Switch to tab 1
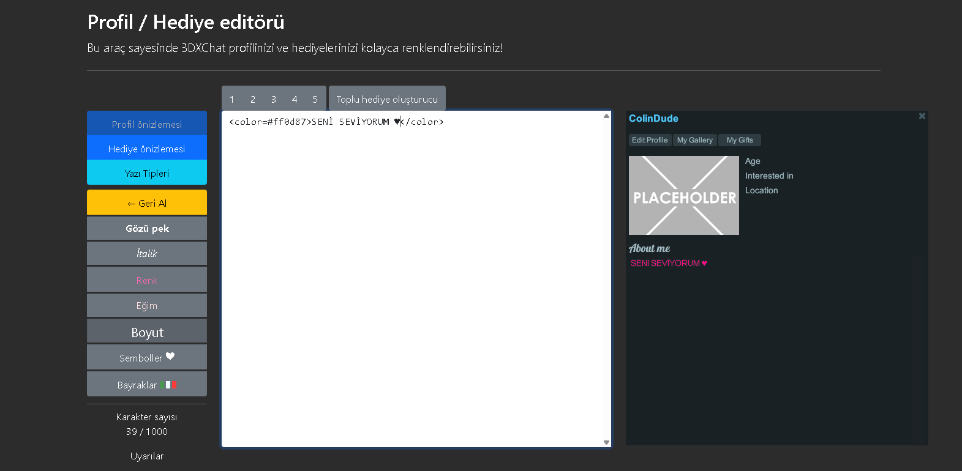 coord(232,99)
